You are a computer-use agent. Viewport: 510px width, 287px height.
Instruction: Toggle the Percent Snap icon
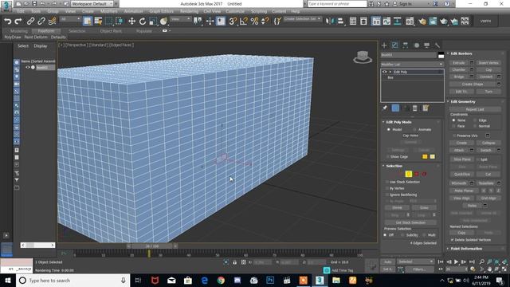click(254, 22)
